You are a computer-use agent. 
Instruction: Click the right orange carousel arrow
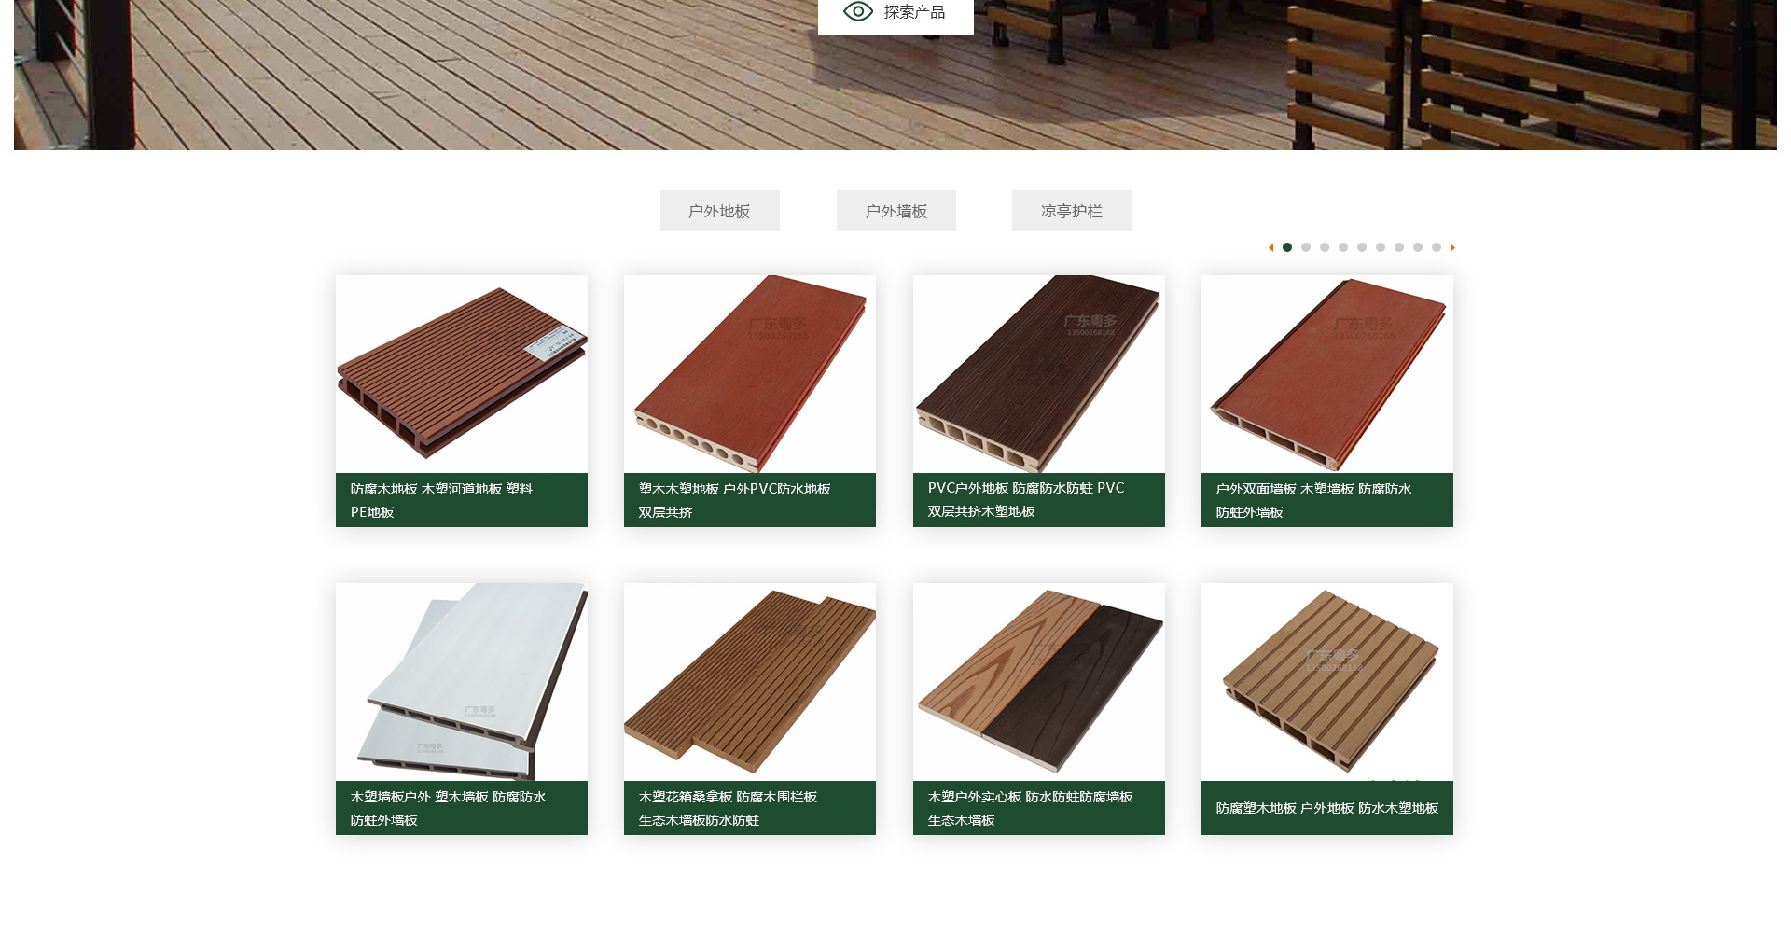click(x=1452, y=247)
